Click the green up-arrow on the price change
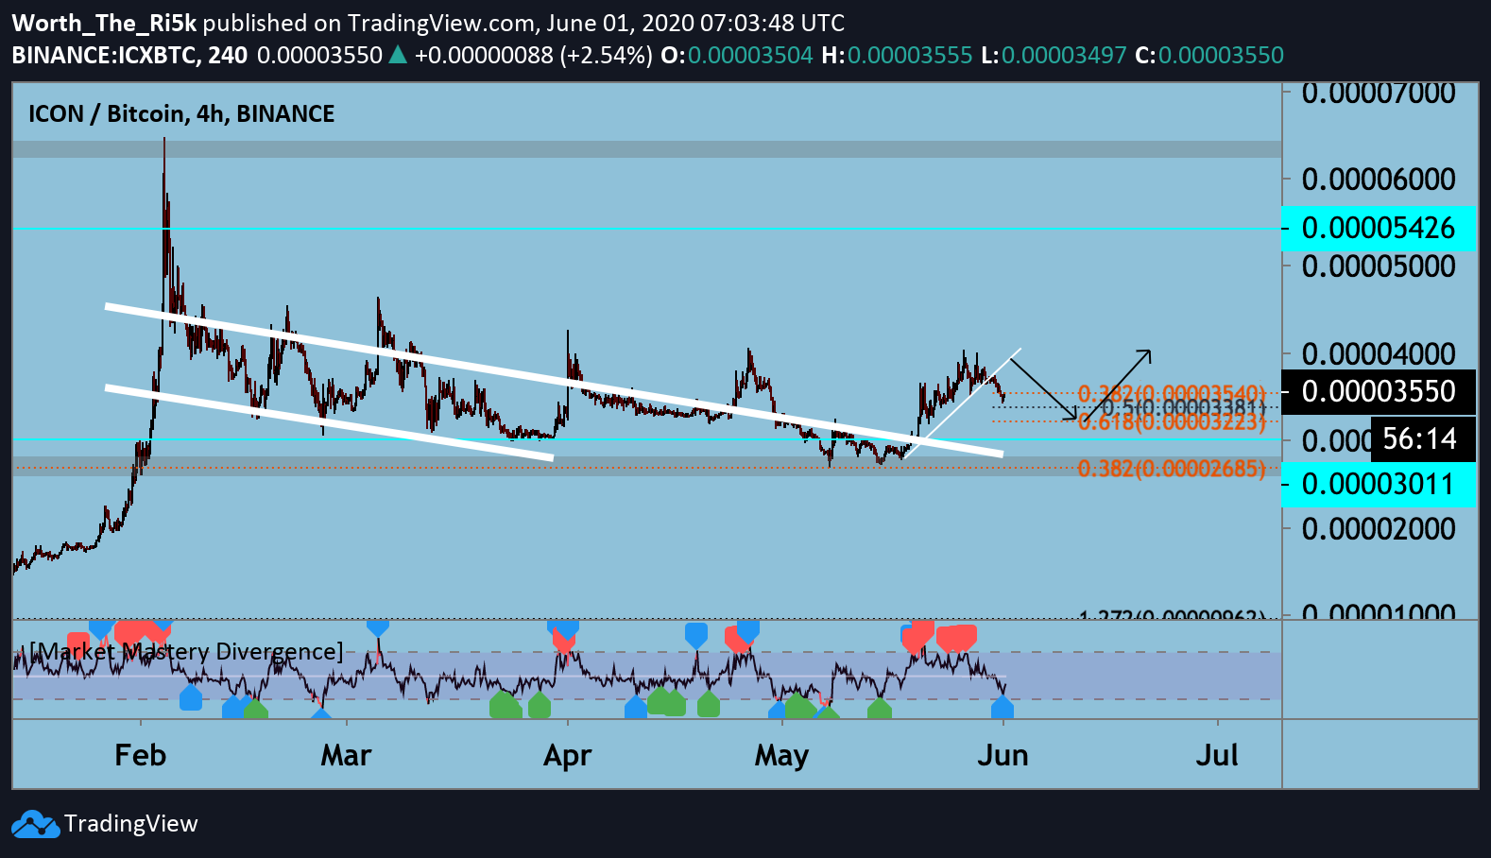 (398, 55)
